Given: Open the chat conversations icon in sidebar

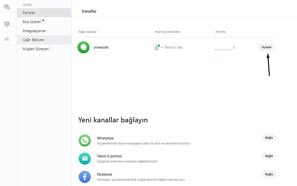Looking at the screenshot, I should pyautogui.click(x=7, y=7).
